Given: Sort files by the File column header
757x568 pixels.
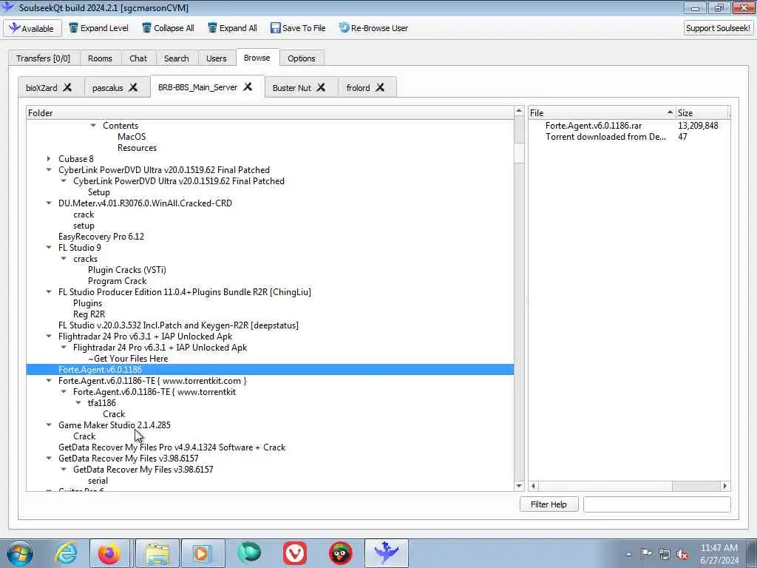Looking at the screenshot, I should (602, 113).
